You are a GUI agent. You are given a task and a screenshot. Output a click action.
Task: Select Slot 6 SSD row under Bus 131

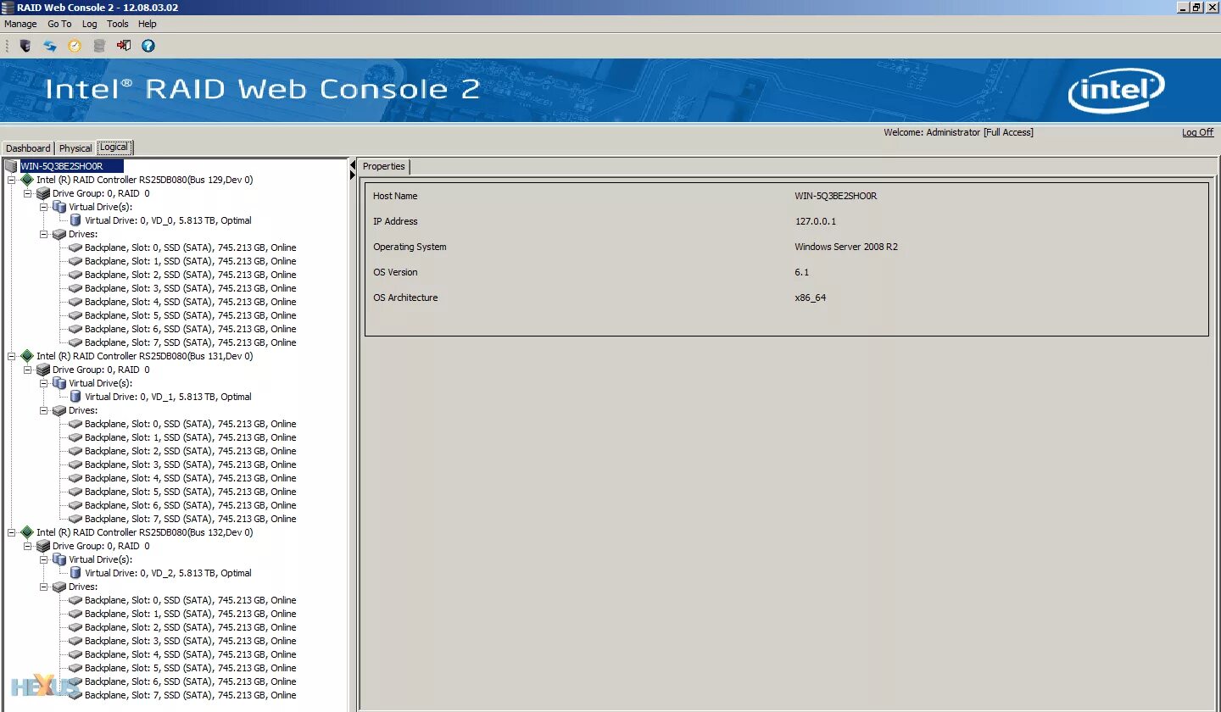click(x=191, y=505)
